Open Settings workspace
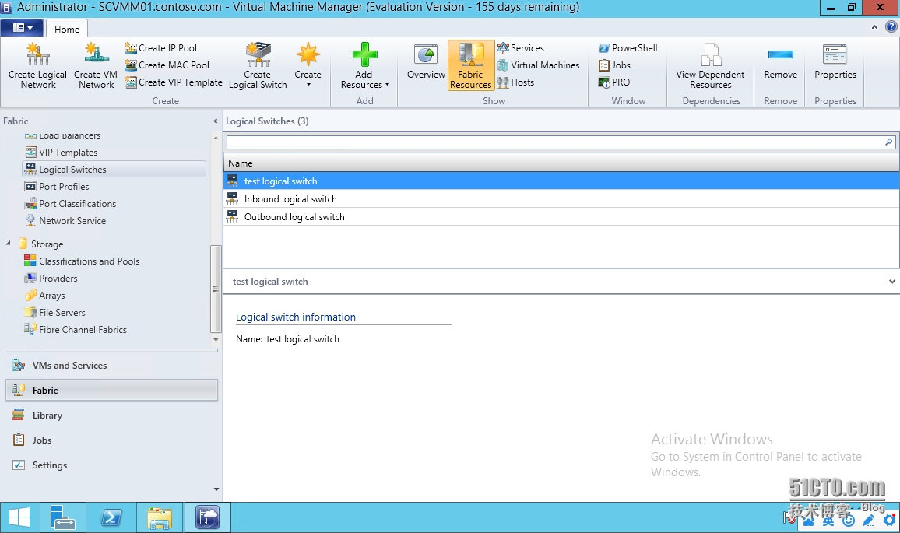Image resolution: width=900 pixels, height=533 pixels. click(111, 465)
